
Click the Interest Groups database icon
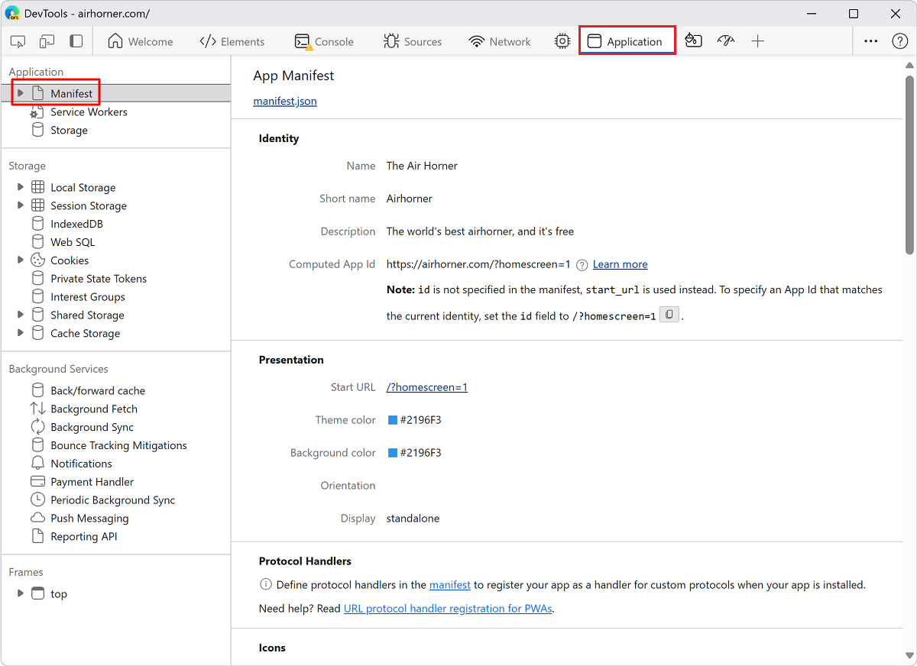point(37,296)
